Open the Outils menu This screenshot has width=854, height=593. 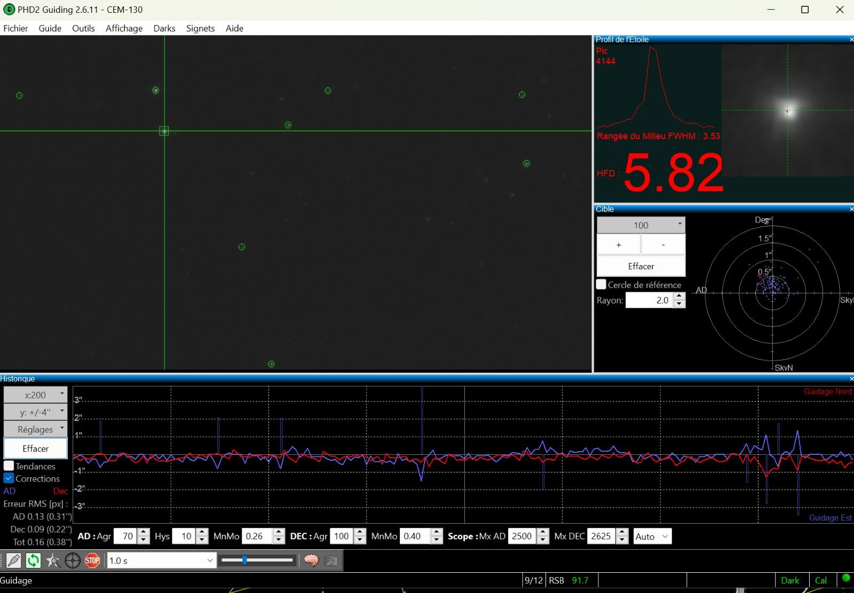[83, 28]
